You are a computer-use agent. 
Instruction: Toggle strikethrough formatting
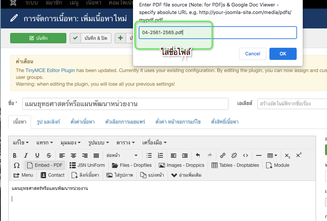point(49,155)
